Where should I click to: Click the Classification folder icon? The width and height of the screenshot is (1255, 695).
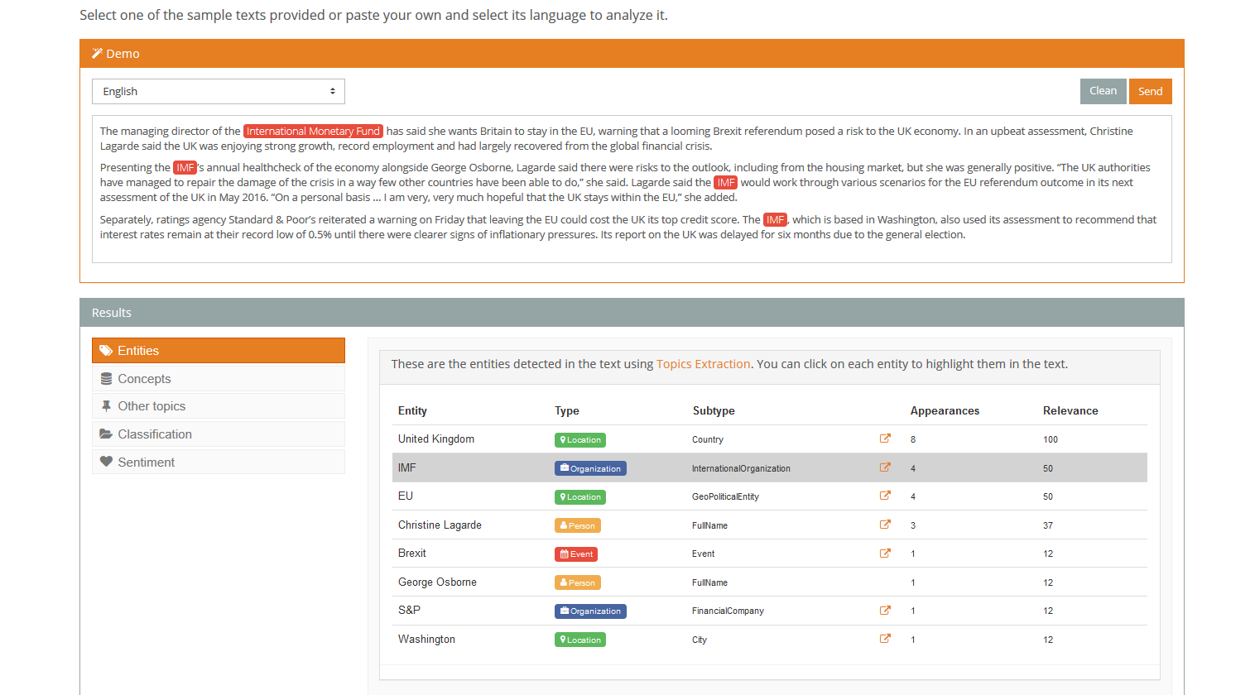[106, 434]
